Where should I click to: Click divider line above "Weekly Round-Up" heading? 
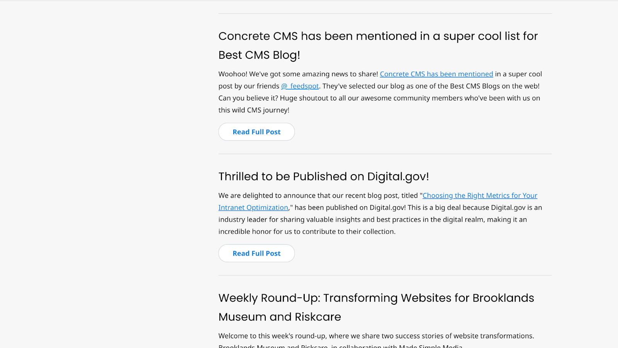point(385,275)
